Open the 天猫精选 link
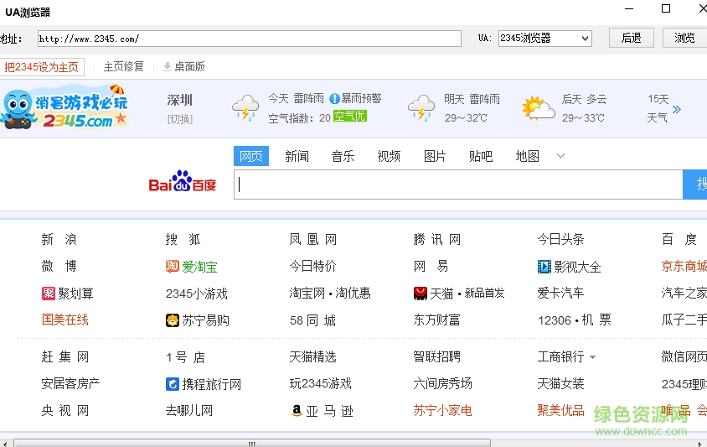 [312, 357]
